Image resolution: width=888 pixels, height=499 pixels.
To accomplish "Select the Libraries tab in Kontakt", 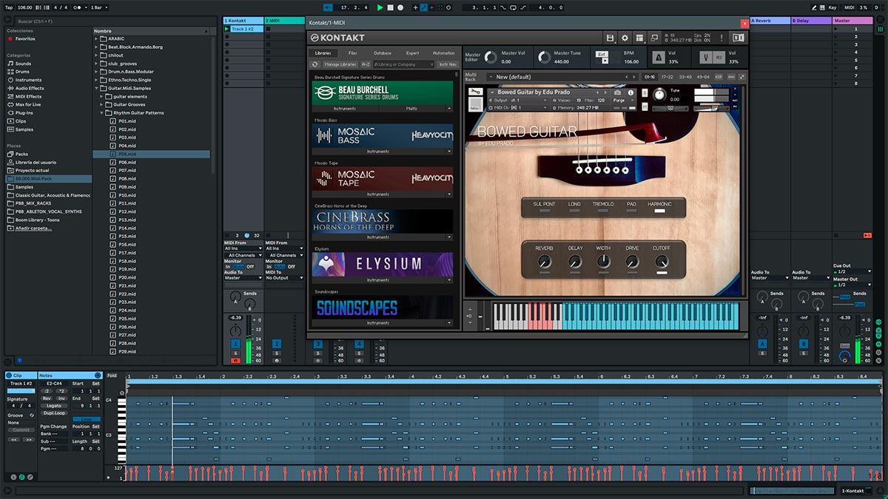I will (323, 53).
